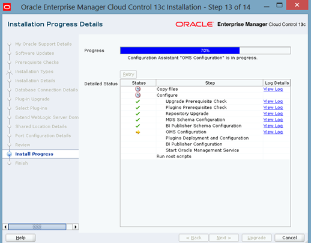Screen dimensions: 311x243
Task: Click the Retry button
Action: coord(128,74)
